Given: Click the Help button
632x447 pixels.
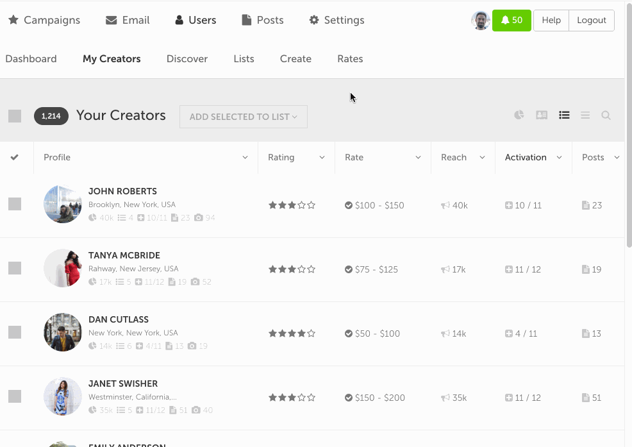Looking at the screenshot, I should tap(551, 21).
